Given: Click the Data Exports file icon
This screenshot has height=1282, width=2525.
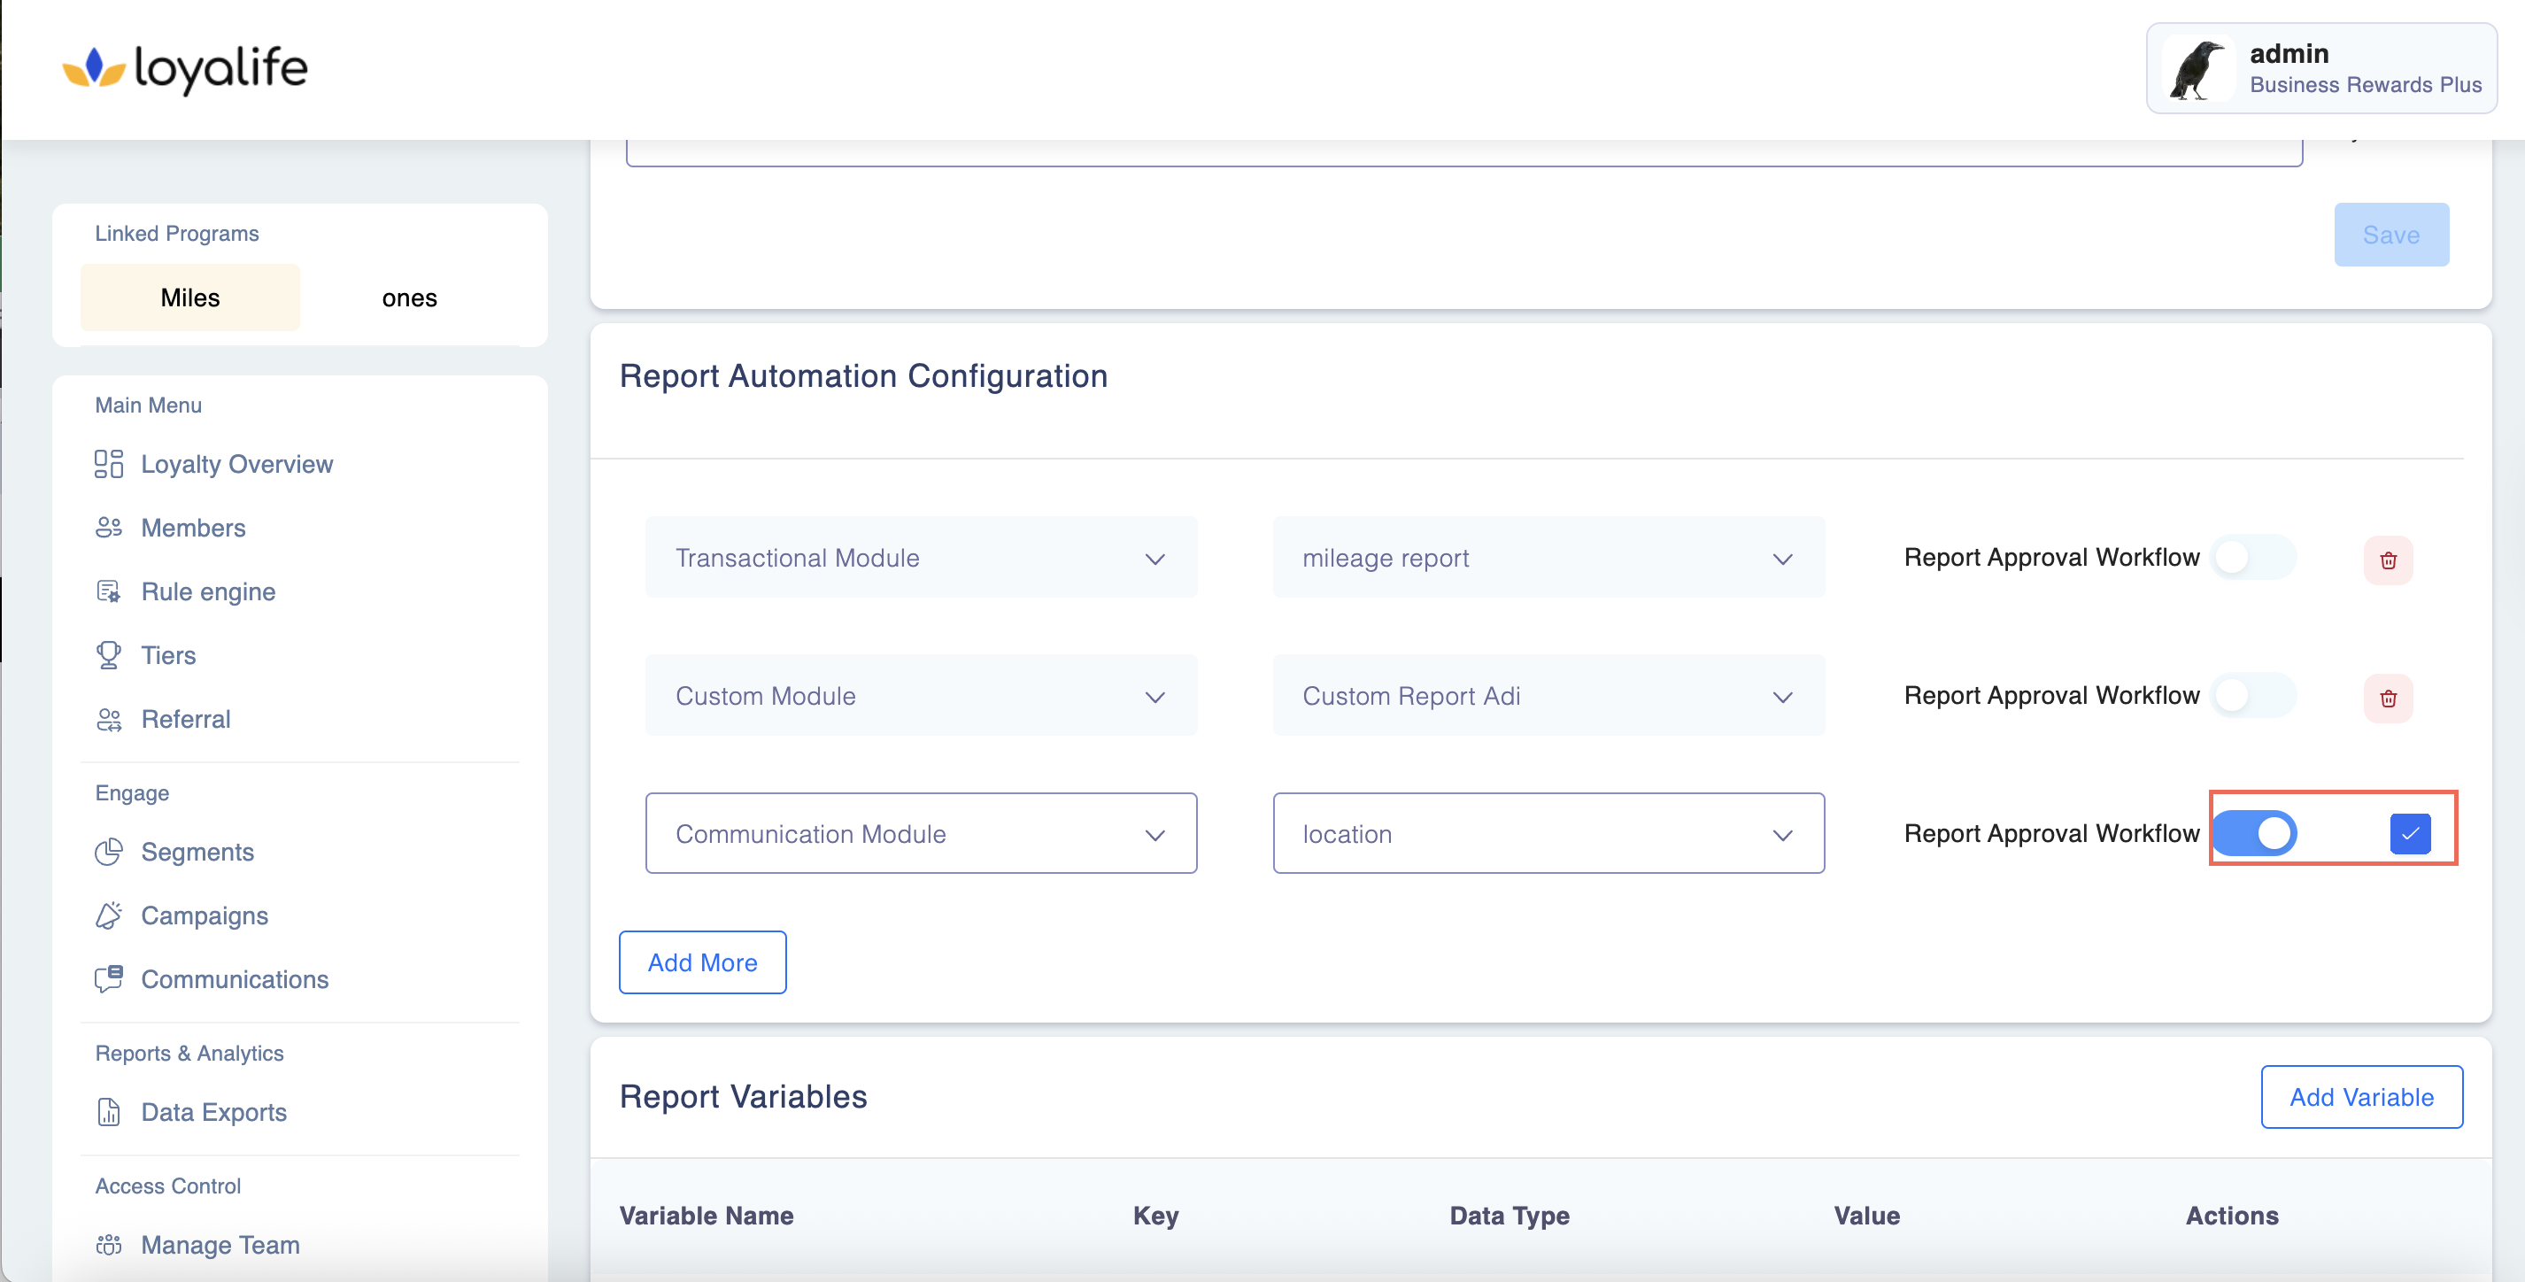Looking at the screenshot, I should tap(109, 1112).
